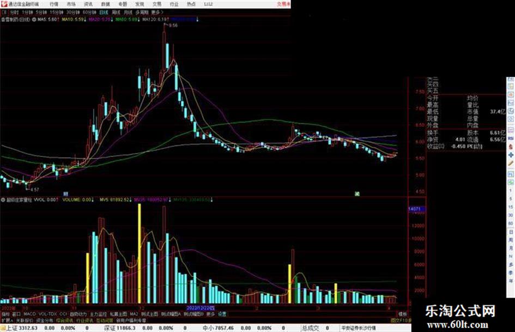The image size is (515, 332).
Task: Select the pencil drawing tool icon
Action: [511, 163]
